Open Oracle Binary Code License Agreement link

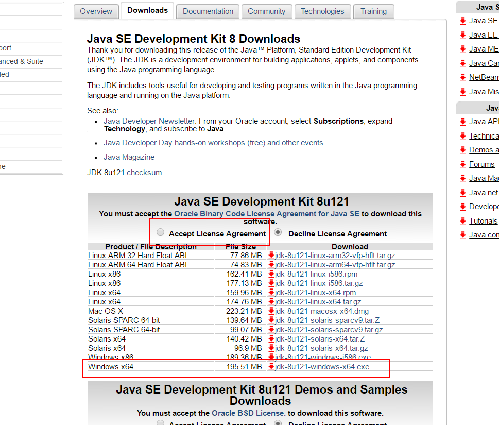267,214
